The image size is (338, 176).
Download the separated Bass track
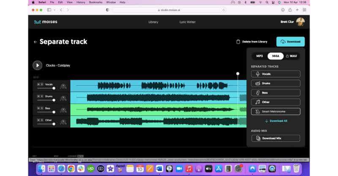coord(275,92)
